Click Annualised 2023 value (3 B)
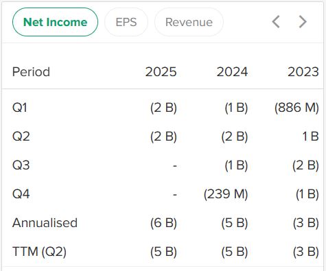The image size is (326, 271). (306, 223)
